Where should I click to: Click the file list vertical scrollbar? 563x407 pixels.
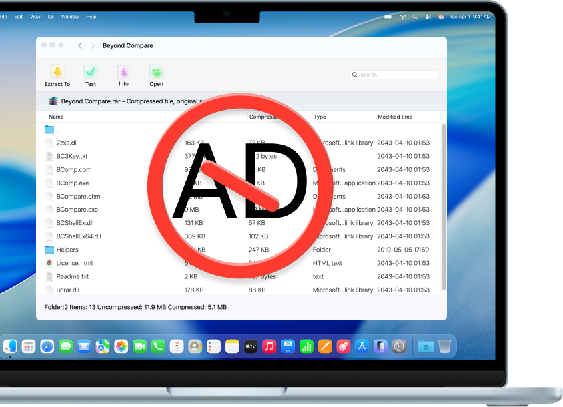[443, 200]
